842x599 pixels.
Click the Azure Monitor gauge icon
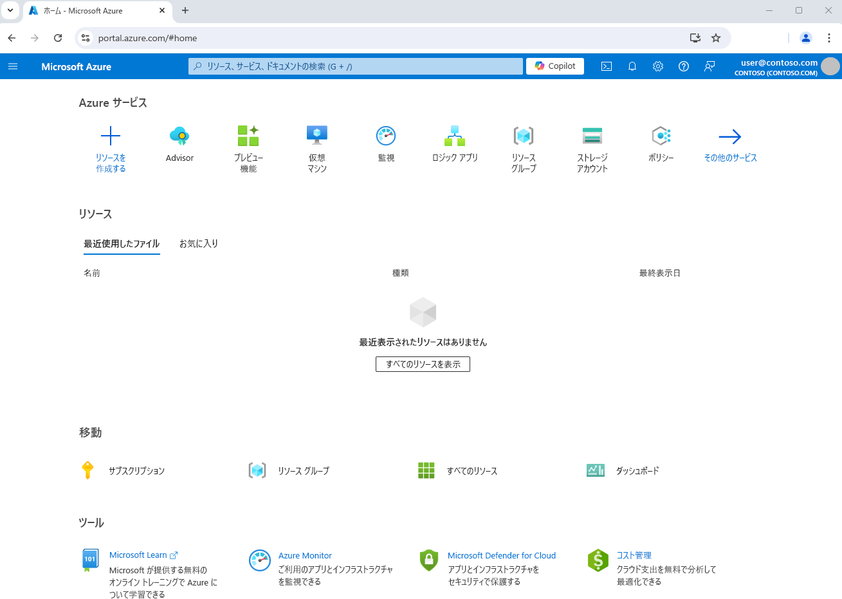click(260, 560)
